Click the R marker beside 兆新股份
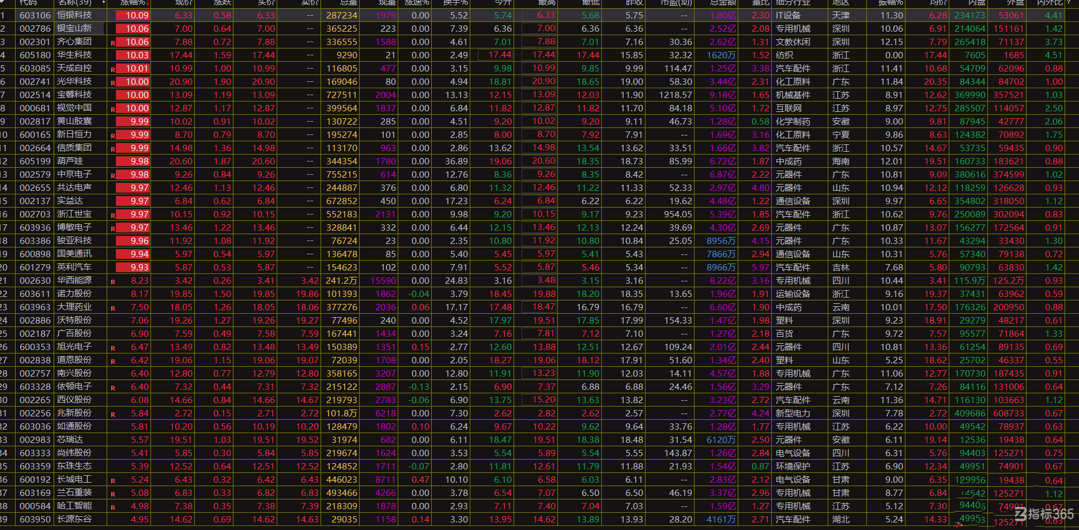The width and height of the screenshot is (1079, 530). point(113,414)
